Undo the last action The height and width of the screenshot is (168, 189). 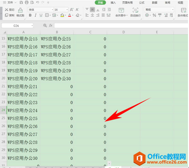click(x=37, y=2)
